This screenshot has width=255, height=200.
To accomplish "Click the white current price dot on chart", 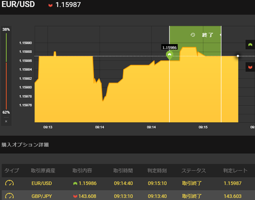I will [238, 56].
